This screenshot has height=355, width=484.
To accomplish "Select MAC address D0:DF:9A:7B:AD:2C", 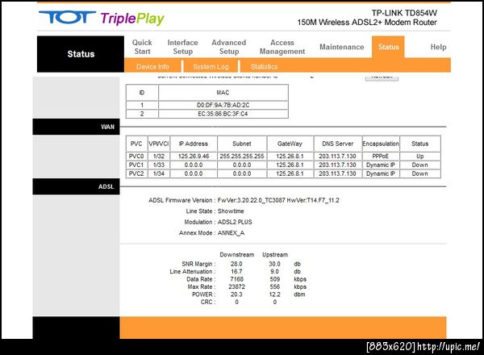I will (x=223, y=105).
